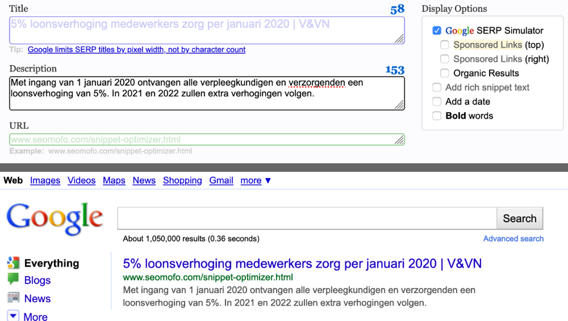Image resolution: width=568 pixels, height=321 pixels.
Task: Open the Images tab
Action: click(x=45, y=180)
